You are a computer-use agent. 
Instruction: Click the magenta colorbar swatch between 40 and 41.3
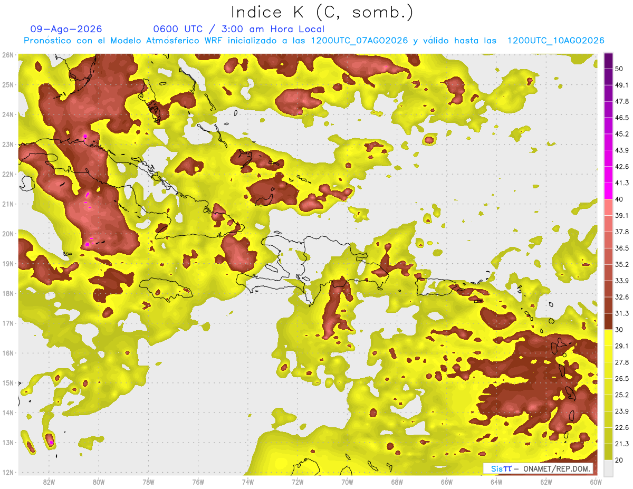[x=608, y=191]
